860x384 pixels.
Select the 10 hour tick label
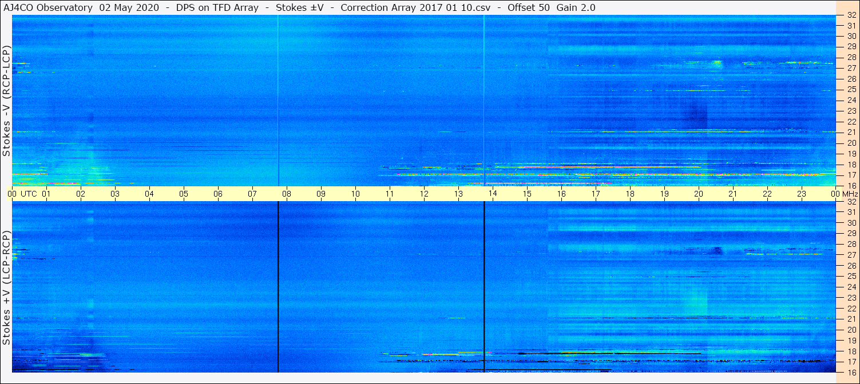(x=355, y=194)
